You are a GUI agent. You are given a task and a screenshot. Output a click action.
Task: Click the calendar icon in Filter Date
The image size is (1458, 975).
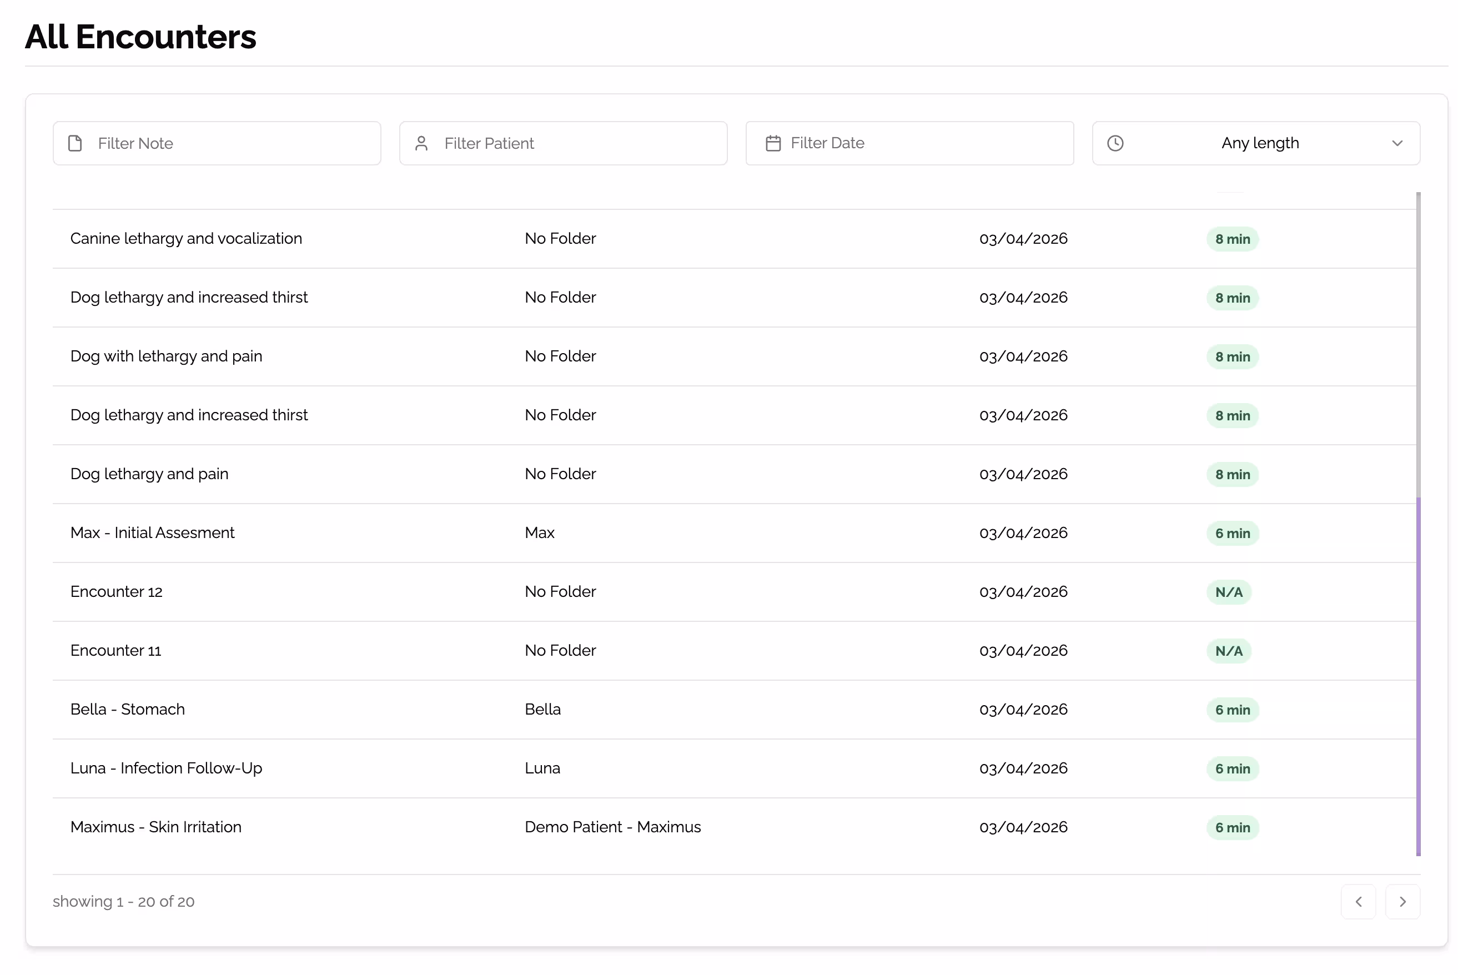pyautogui.click(x=772, y=143)
